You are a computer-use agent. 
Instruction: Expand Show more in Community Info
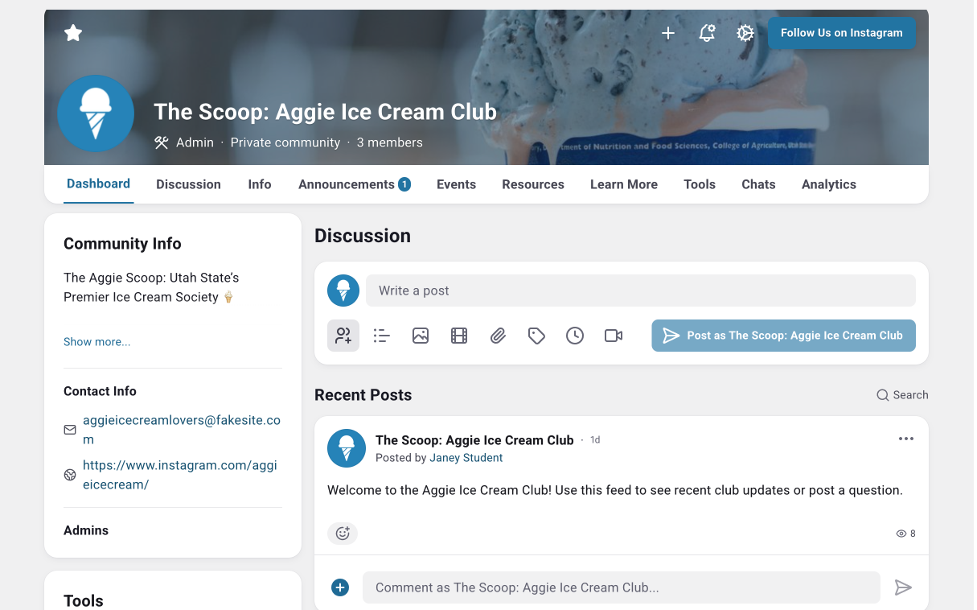[x=97, y=342]
